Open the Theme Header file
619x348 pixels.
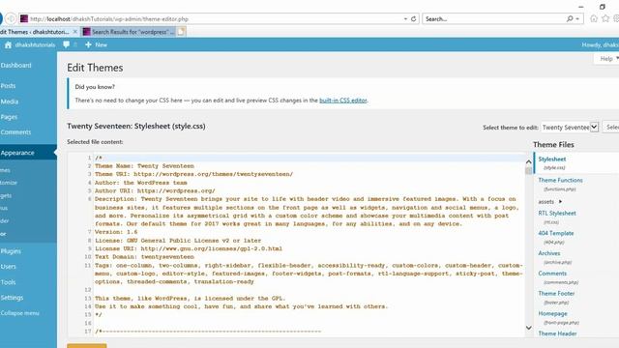click(x=557, y=333)
